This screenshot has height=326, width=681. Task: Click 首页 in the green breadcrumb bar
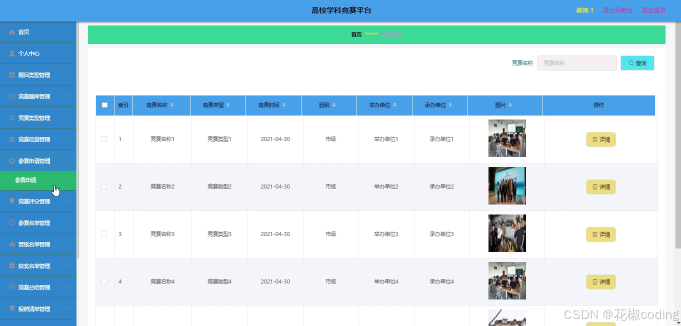356,34
